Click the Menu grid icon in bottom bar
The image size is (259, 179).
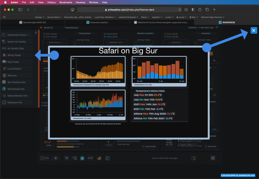coord(45,158)
